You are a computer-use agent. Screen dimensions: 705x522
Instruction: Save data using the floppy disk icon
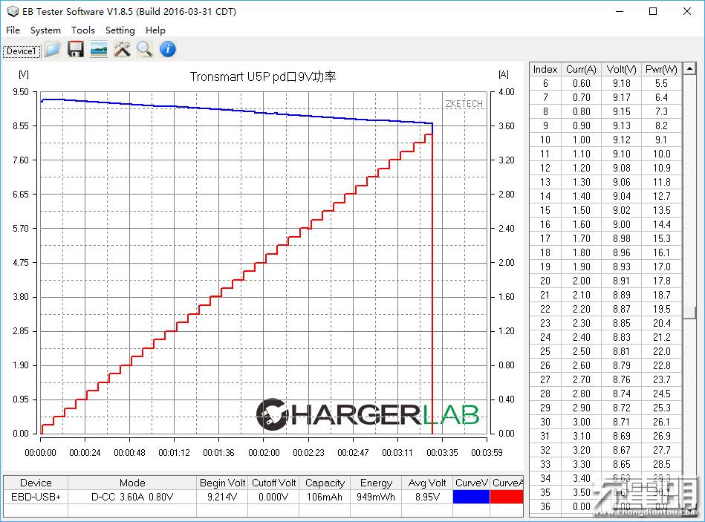[x=76, y=49]
